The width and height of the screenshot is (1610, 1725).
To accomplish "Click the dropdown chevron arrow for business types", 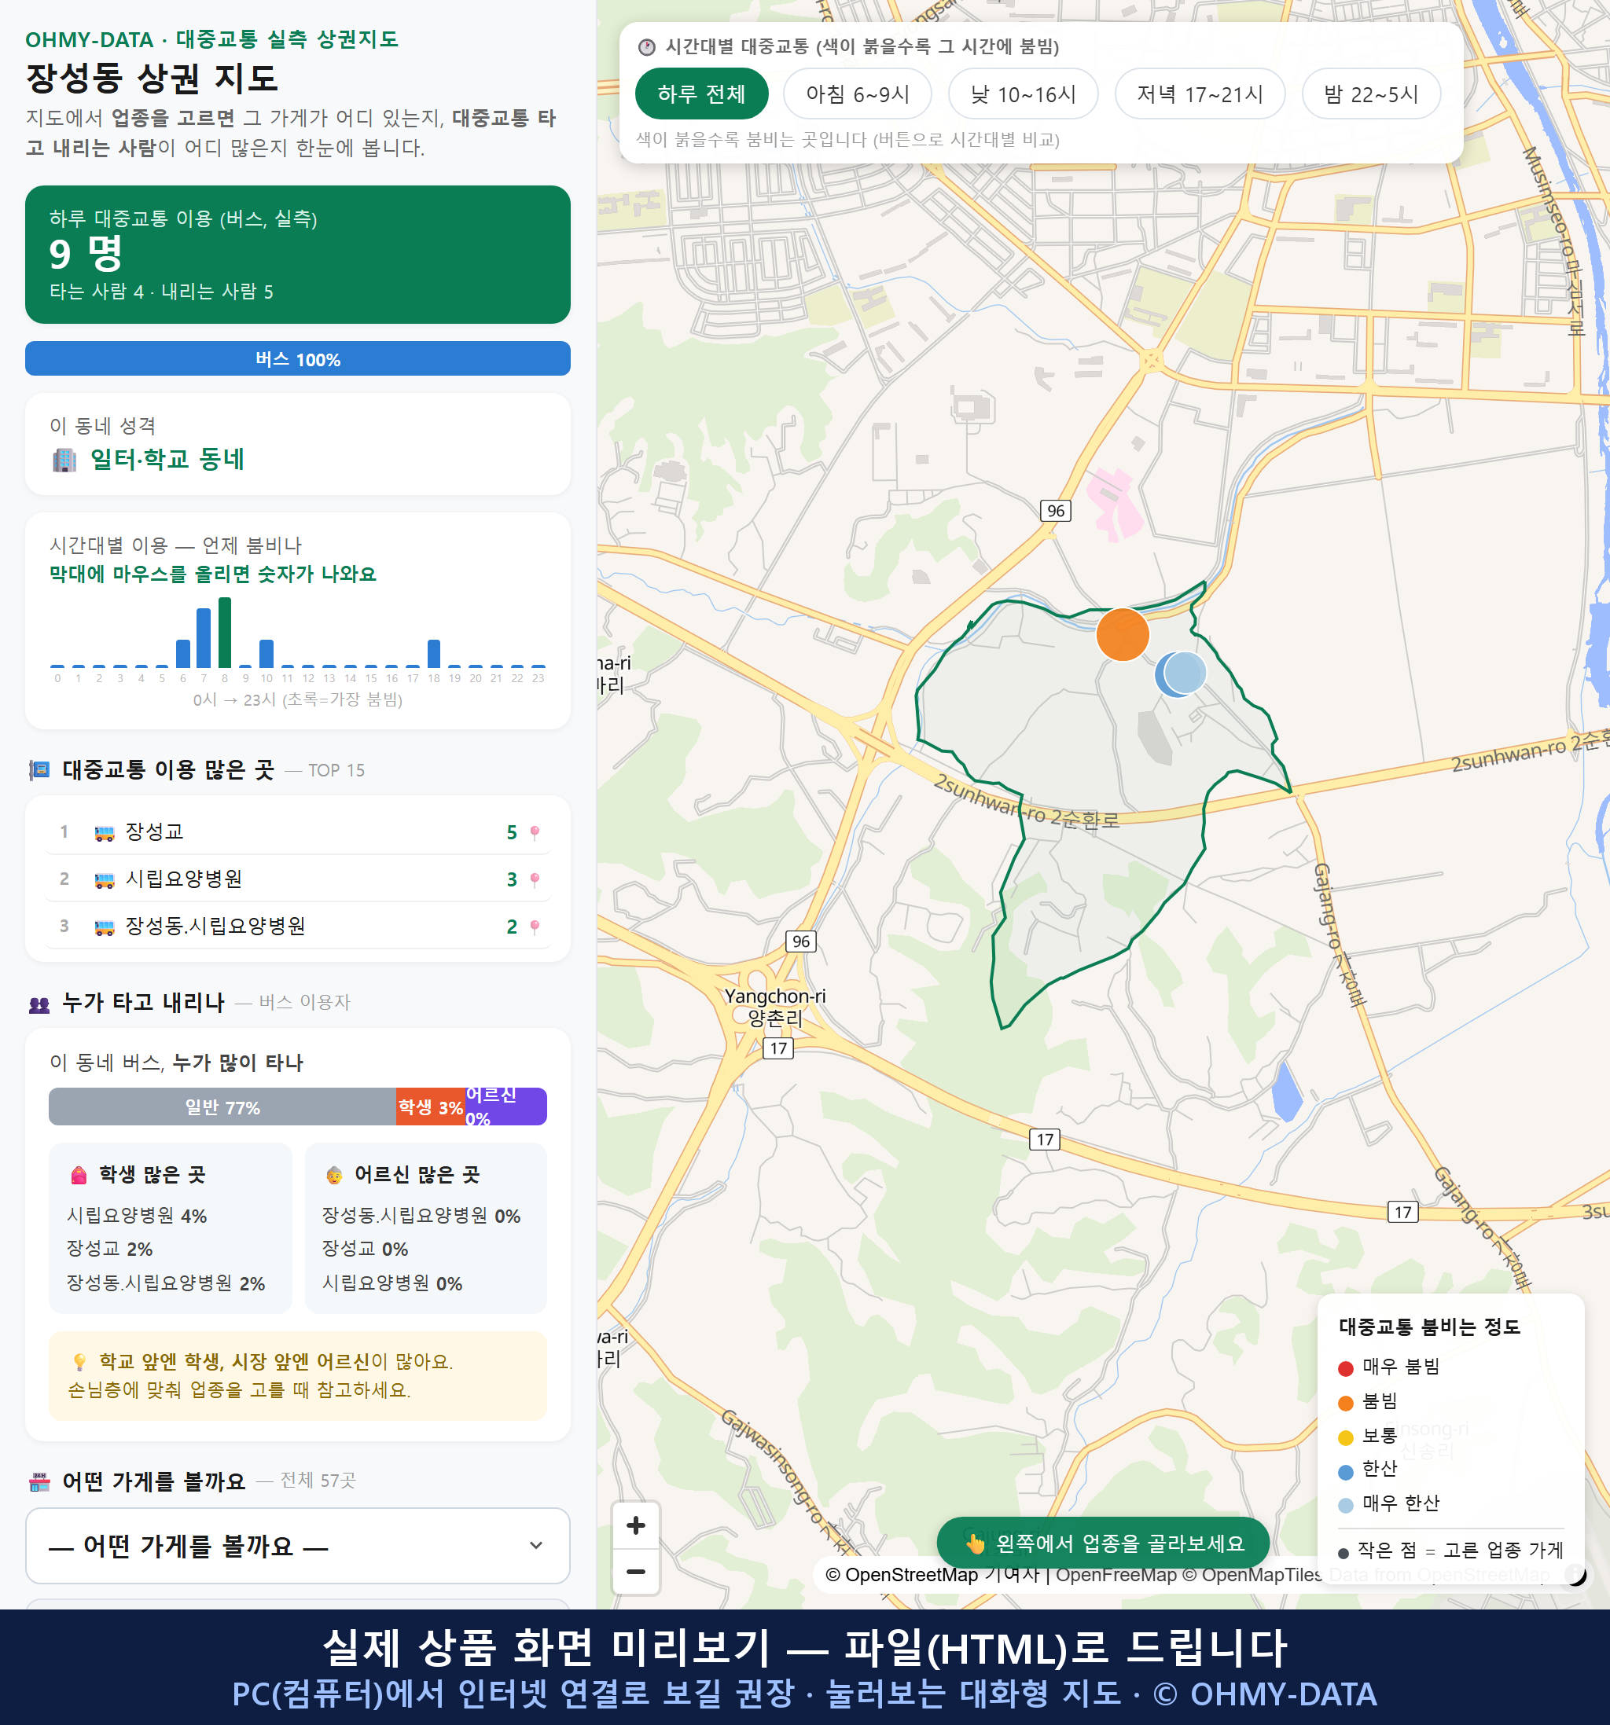I will click(x=535, y=1544).
